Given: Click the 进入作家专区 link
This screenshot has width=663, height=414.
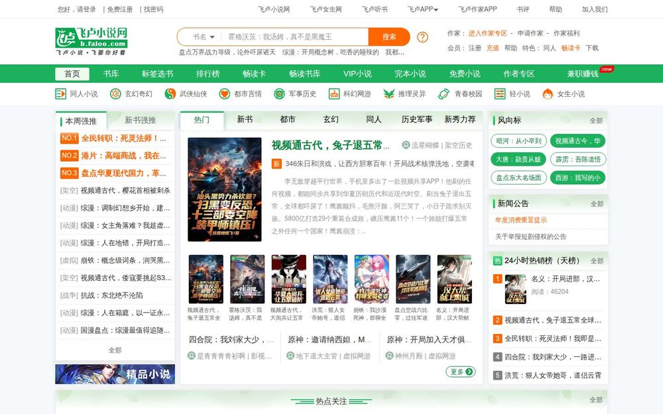Looking at the screenshot, I should coord(487,33).
